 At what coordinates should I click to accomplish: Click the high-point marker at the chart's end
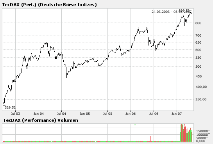191,12
